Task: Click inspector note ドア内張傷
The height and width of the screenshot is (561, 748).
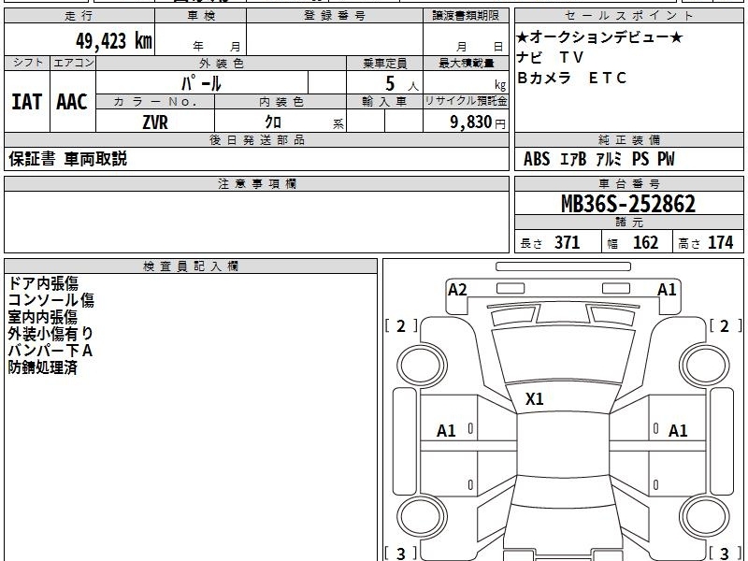Action: point(43,283)
